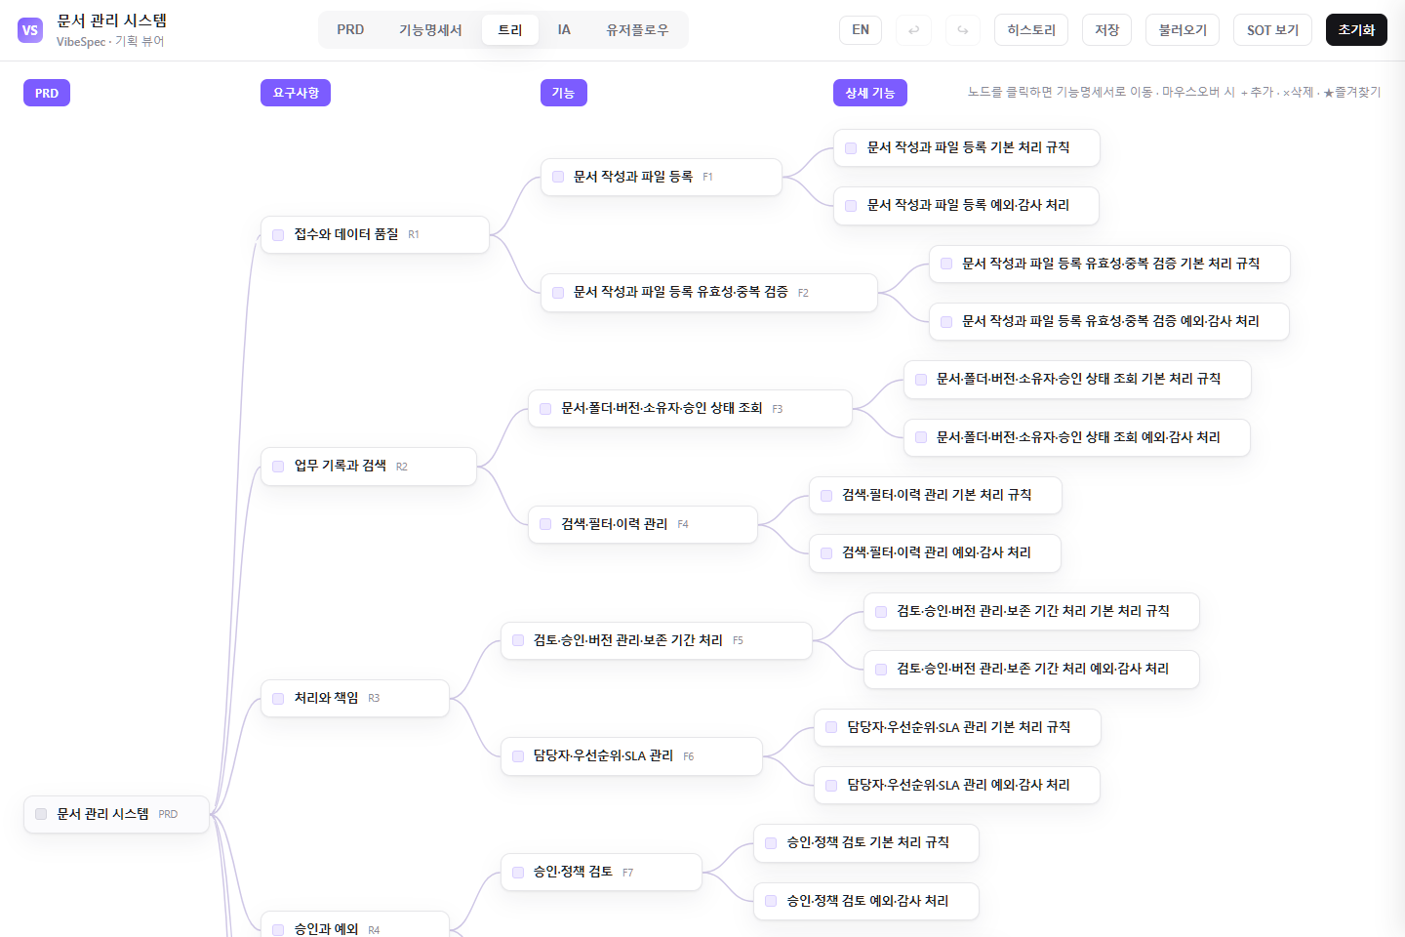Switch language with the EN button
Viewport: 1405px width, 937px height.
[x=861, y=30]
